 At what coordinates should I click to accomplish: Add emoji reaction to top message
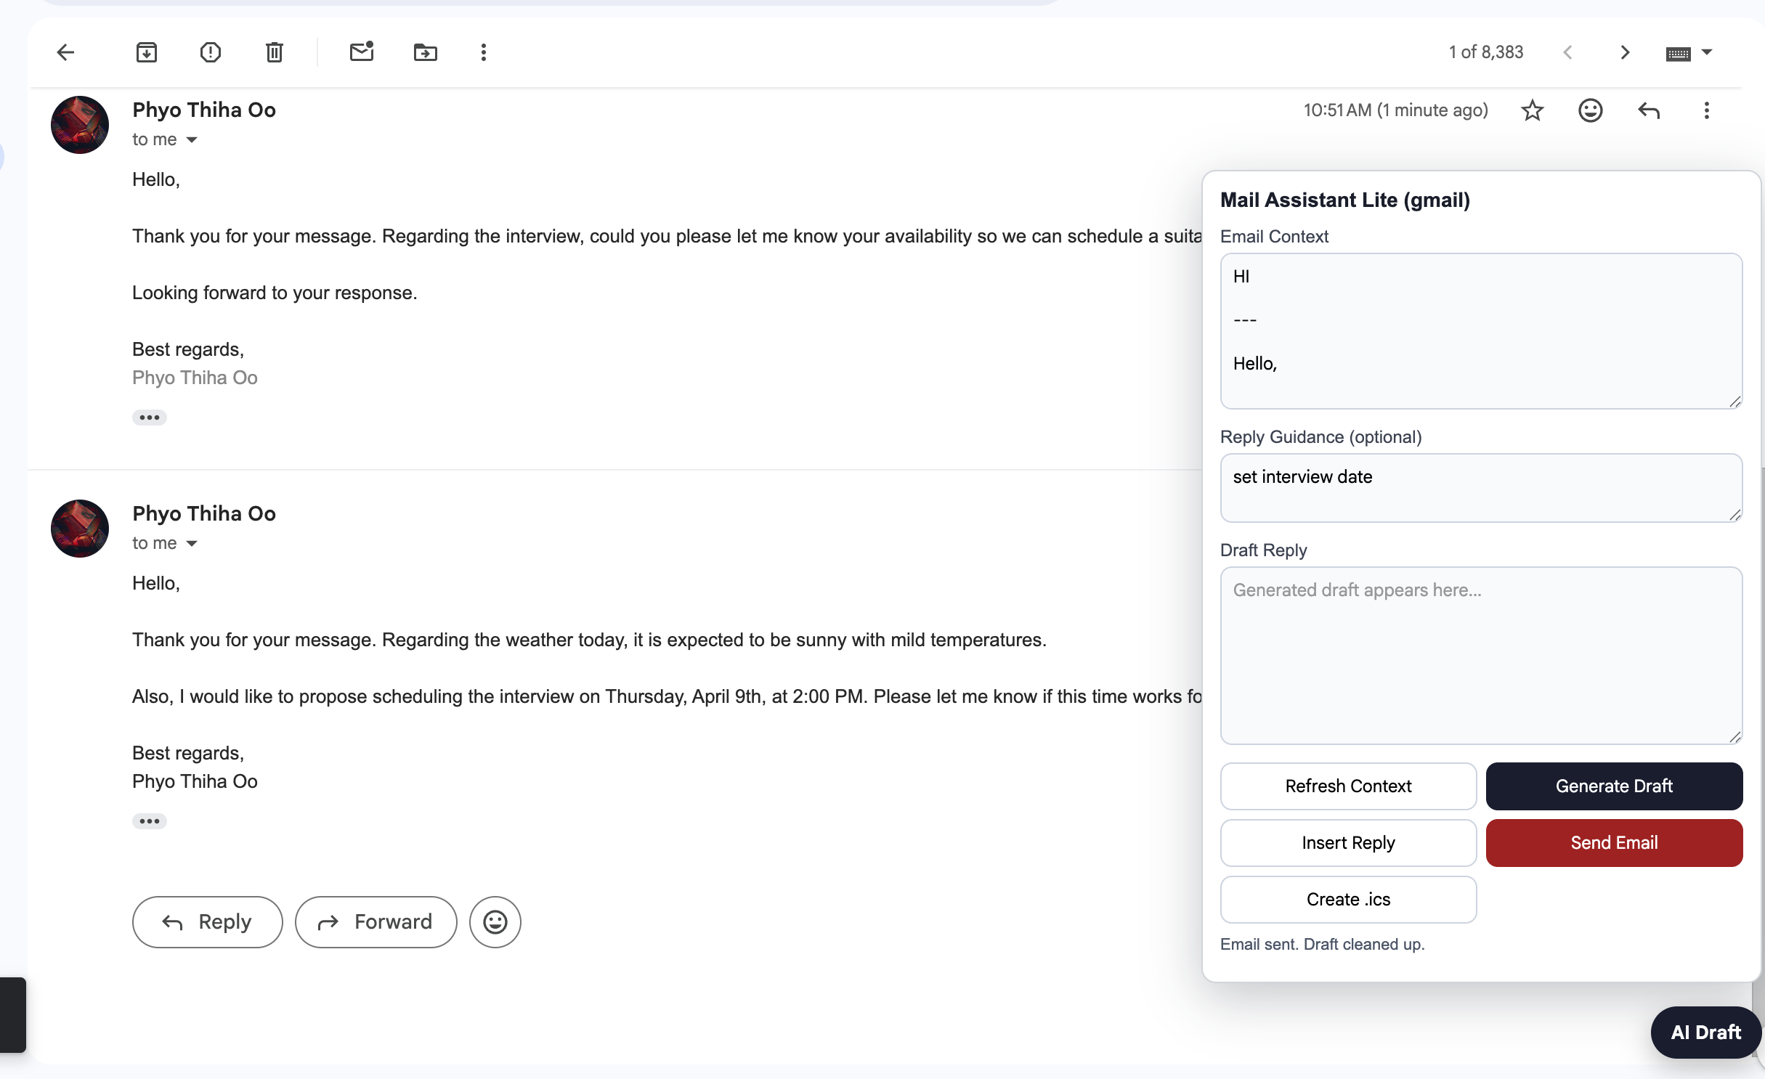[1591, 110]
